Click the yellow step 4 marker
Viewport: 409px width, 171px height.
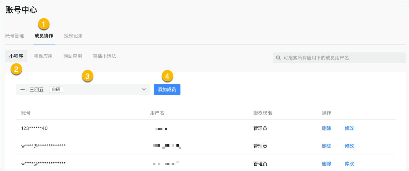tap(167, 76)
